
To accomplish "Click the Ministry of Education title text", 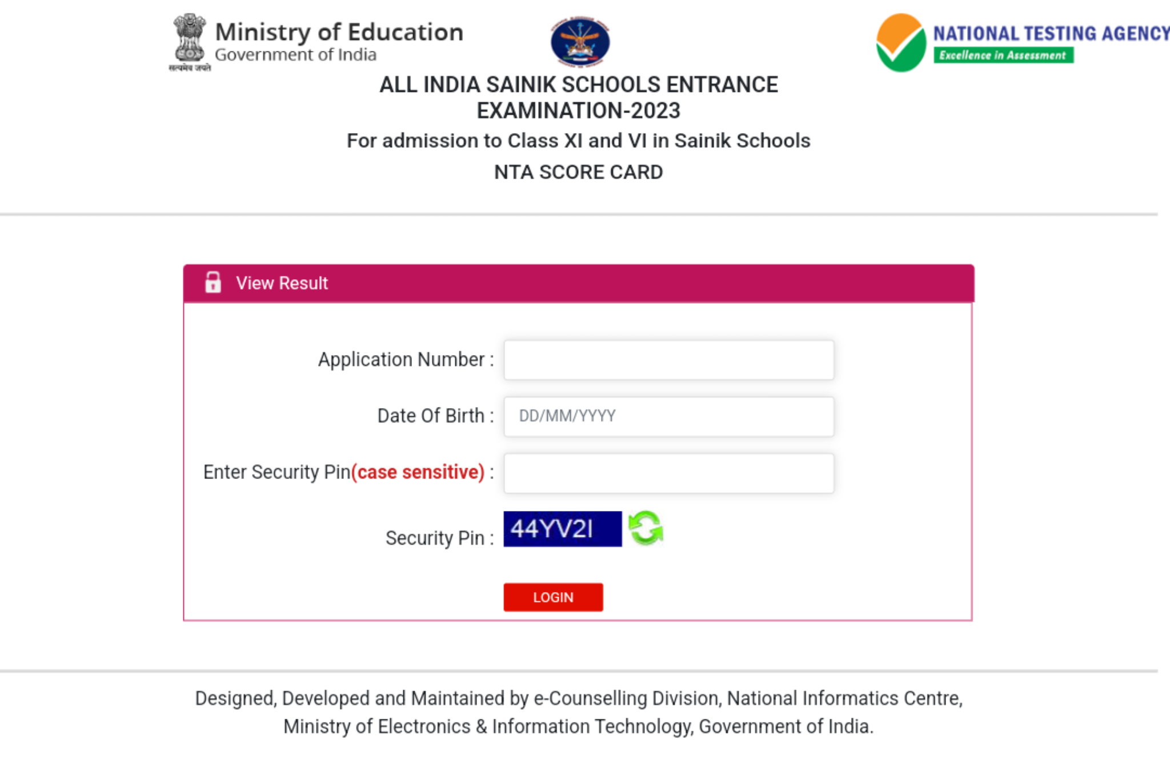I will click(x=339, y=32).
